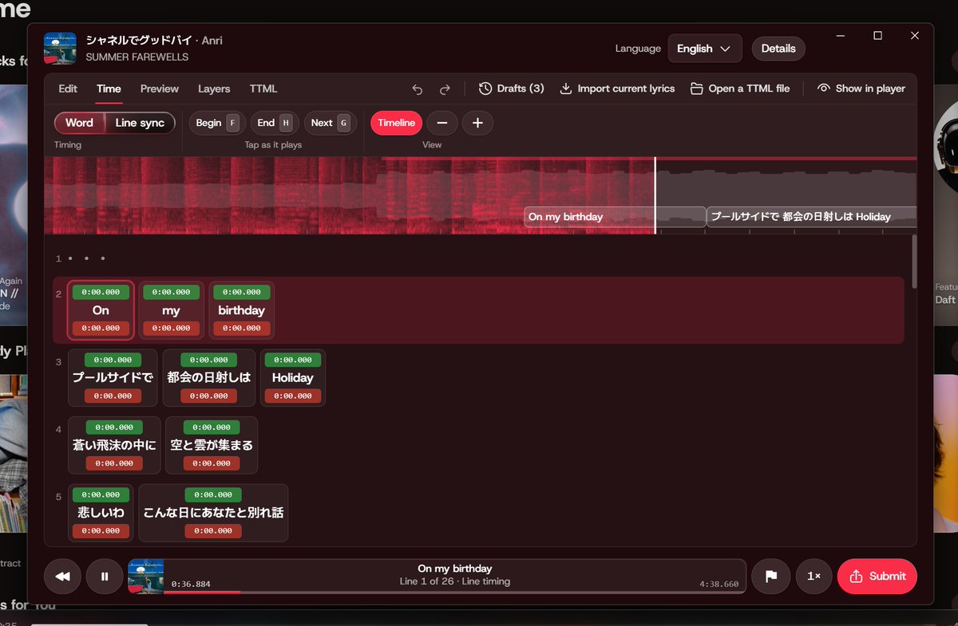Screen dimensions: 958x626
Task: Select 'On my birthday' timeline segment
Action: point(615,217)
